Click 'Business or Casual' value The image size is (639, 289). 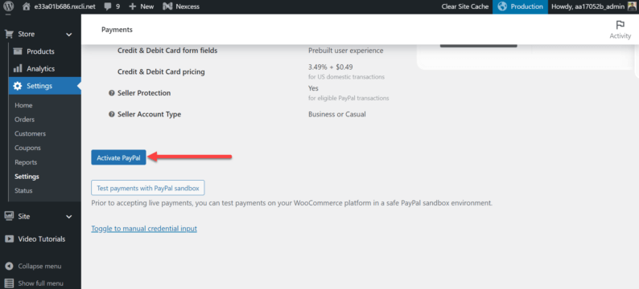(337, 114)
